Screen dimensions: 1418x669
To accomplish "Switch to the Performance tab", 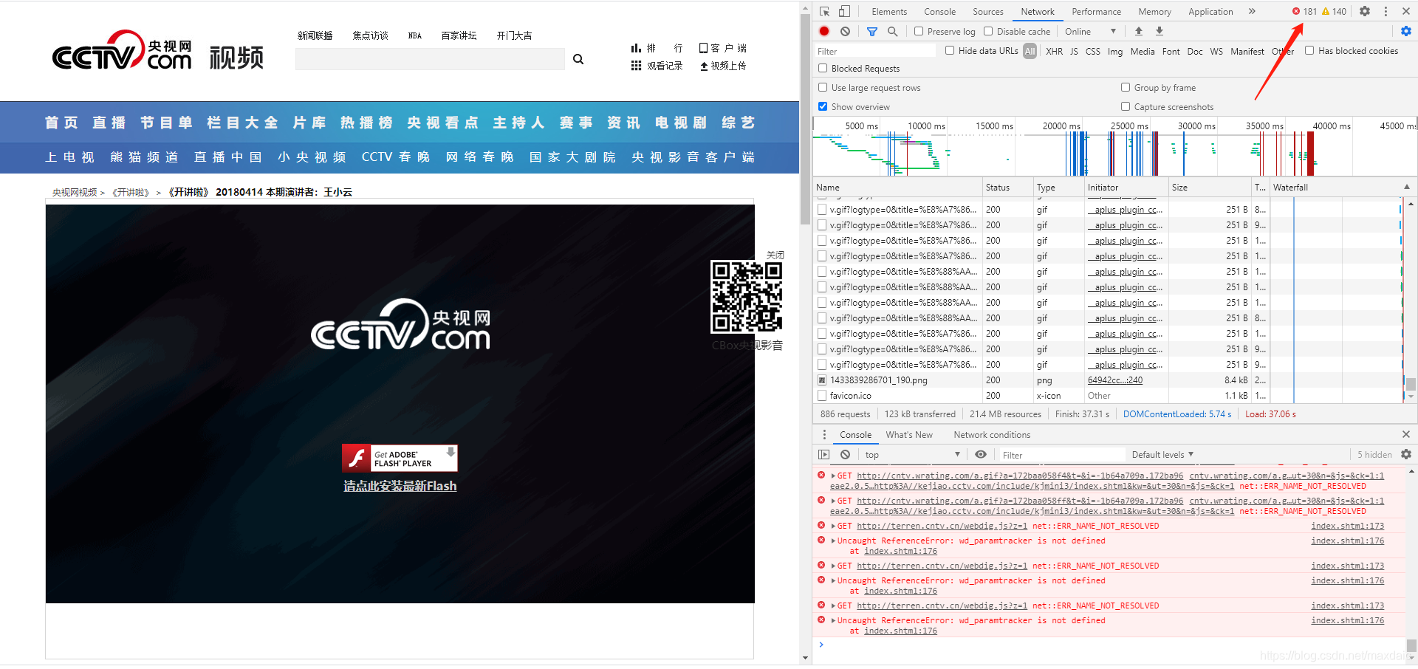I will point(1096,11).
